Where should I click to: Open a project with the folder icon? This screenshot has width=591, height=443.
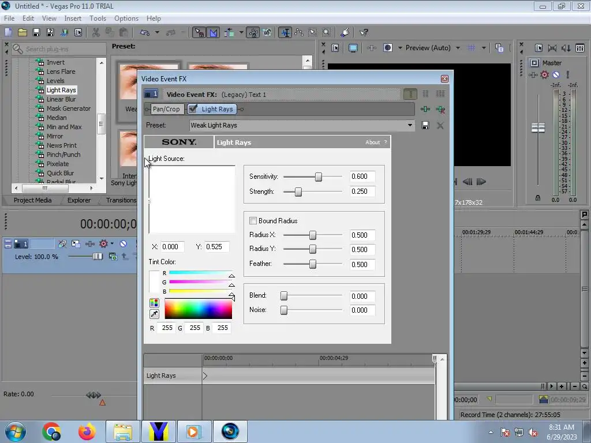tap(23, 32)
